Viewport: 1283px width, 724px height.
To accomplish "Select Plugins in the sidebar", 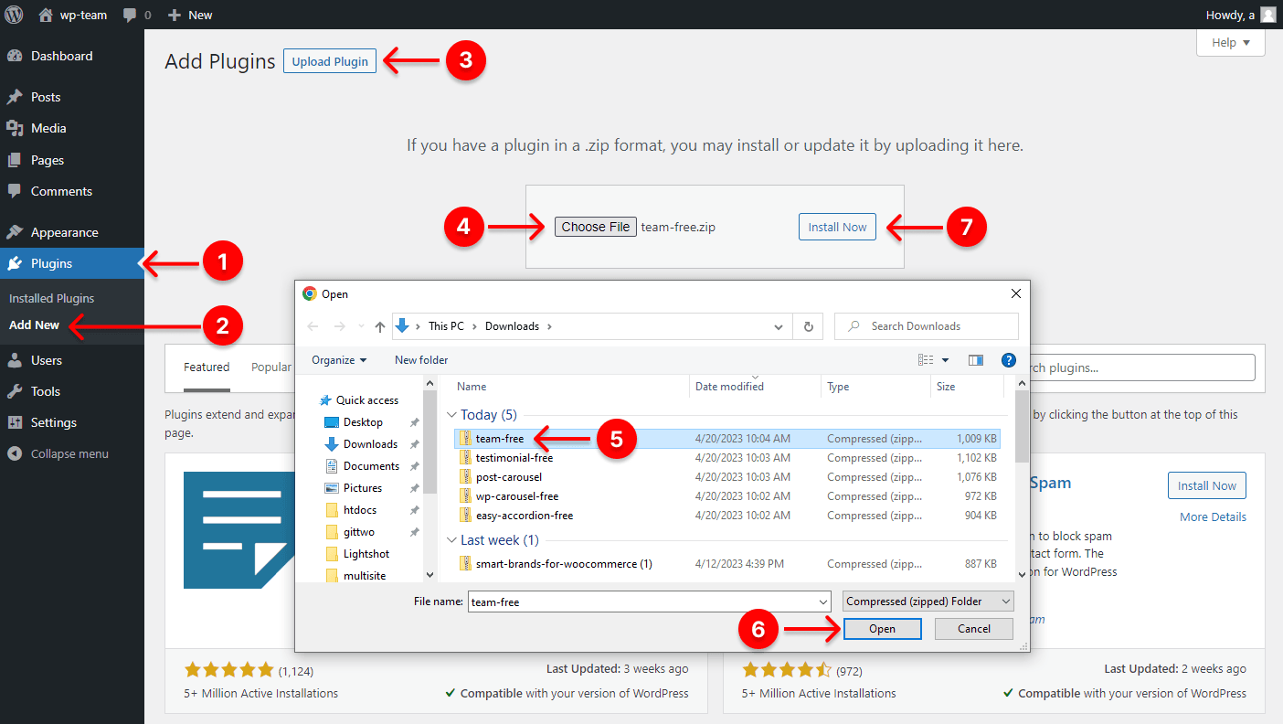I will click(x=72, y=263).
